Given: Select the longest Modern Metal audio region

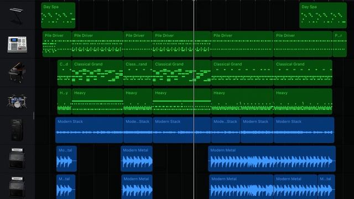Looking at the screenshot, I should pyautogui.click(x=272, y=159).
